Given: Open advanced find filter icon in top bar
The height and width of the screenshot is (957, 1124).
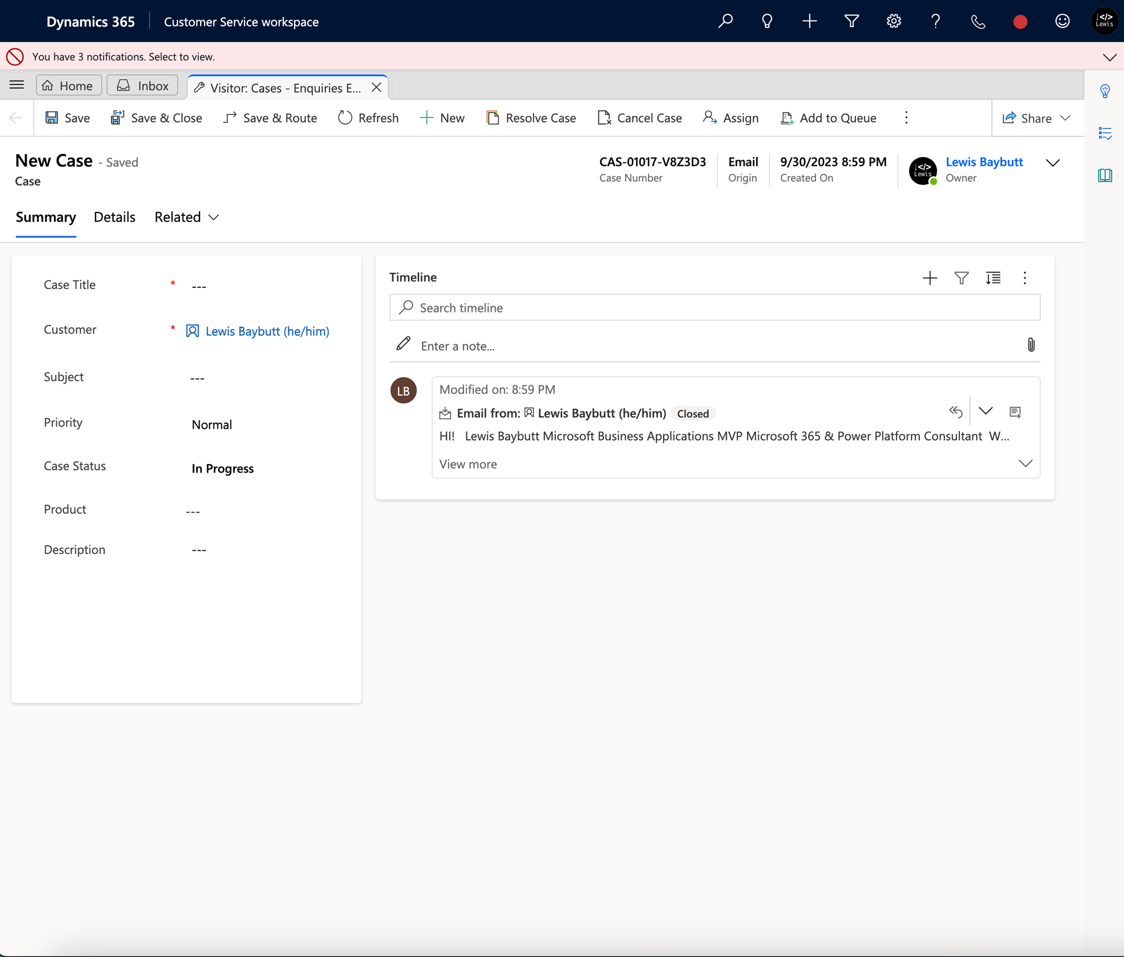Looking at the screenshot, I should (x=851, y=21).
